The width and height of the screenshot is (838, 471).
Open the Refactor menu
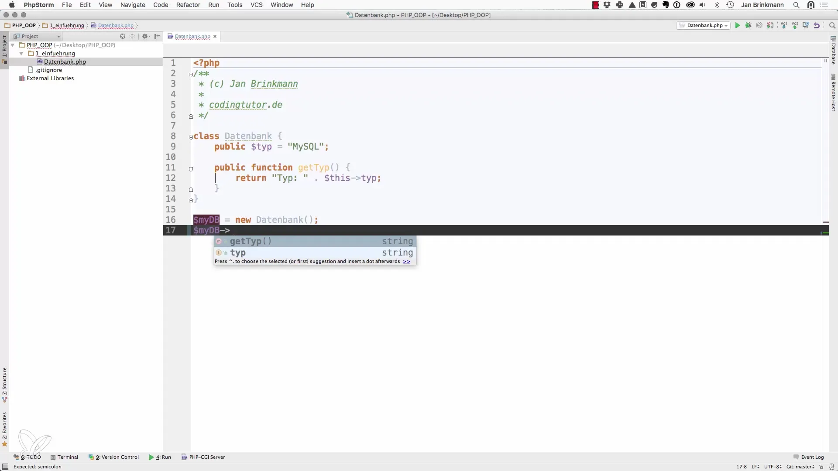click(x=188, y=5)
